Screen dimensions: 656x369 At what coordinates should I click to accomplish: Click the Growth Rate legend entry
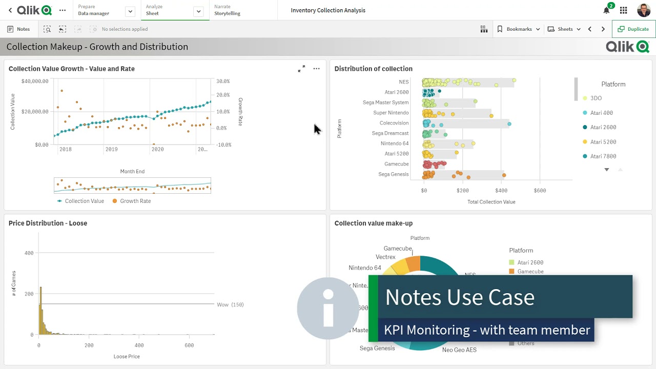pyautogui.click(x=131, y=201)
